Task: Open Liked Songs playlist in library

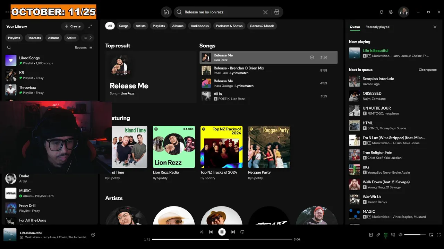Action: [50, 61]
